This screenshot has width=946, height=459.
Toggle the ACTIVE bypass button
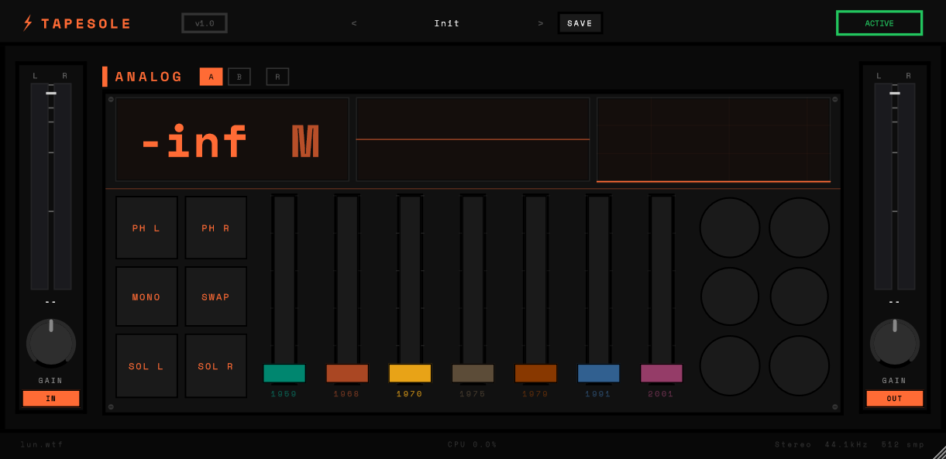click(879, 23)
